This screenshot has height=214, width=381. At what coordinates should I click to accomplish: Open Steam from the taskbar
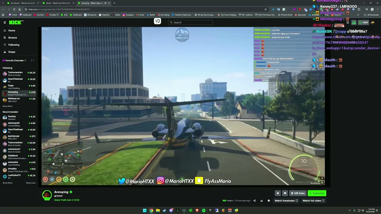click(x=164, y=210)
